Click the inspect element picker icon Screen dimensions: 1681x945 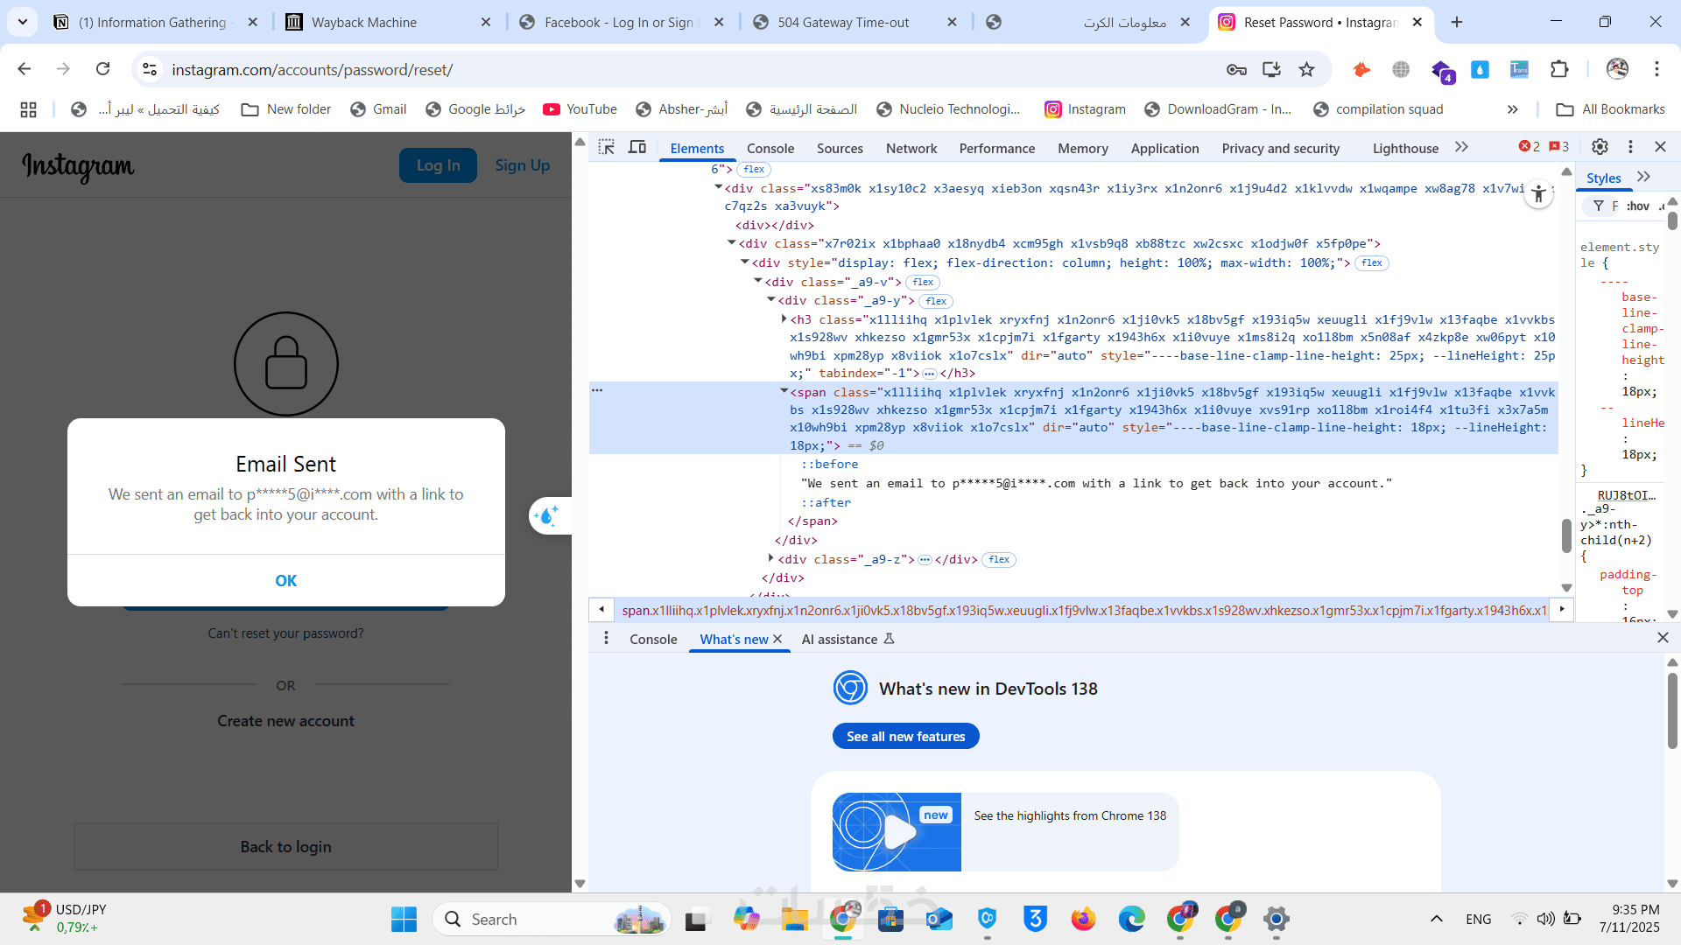pos(606,147)
